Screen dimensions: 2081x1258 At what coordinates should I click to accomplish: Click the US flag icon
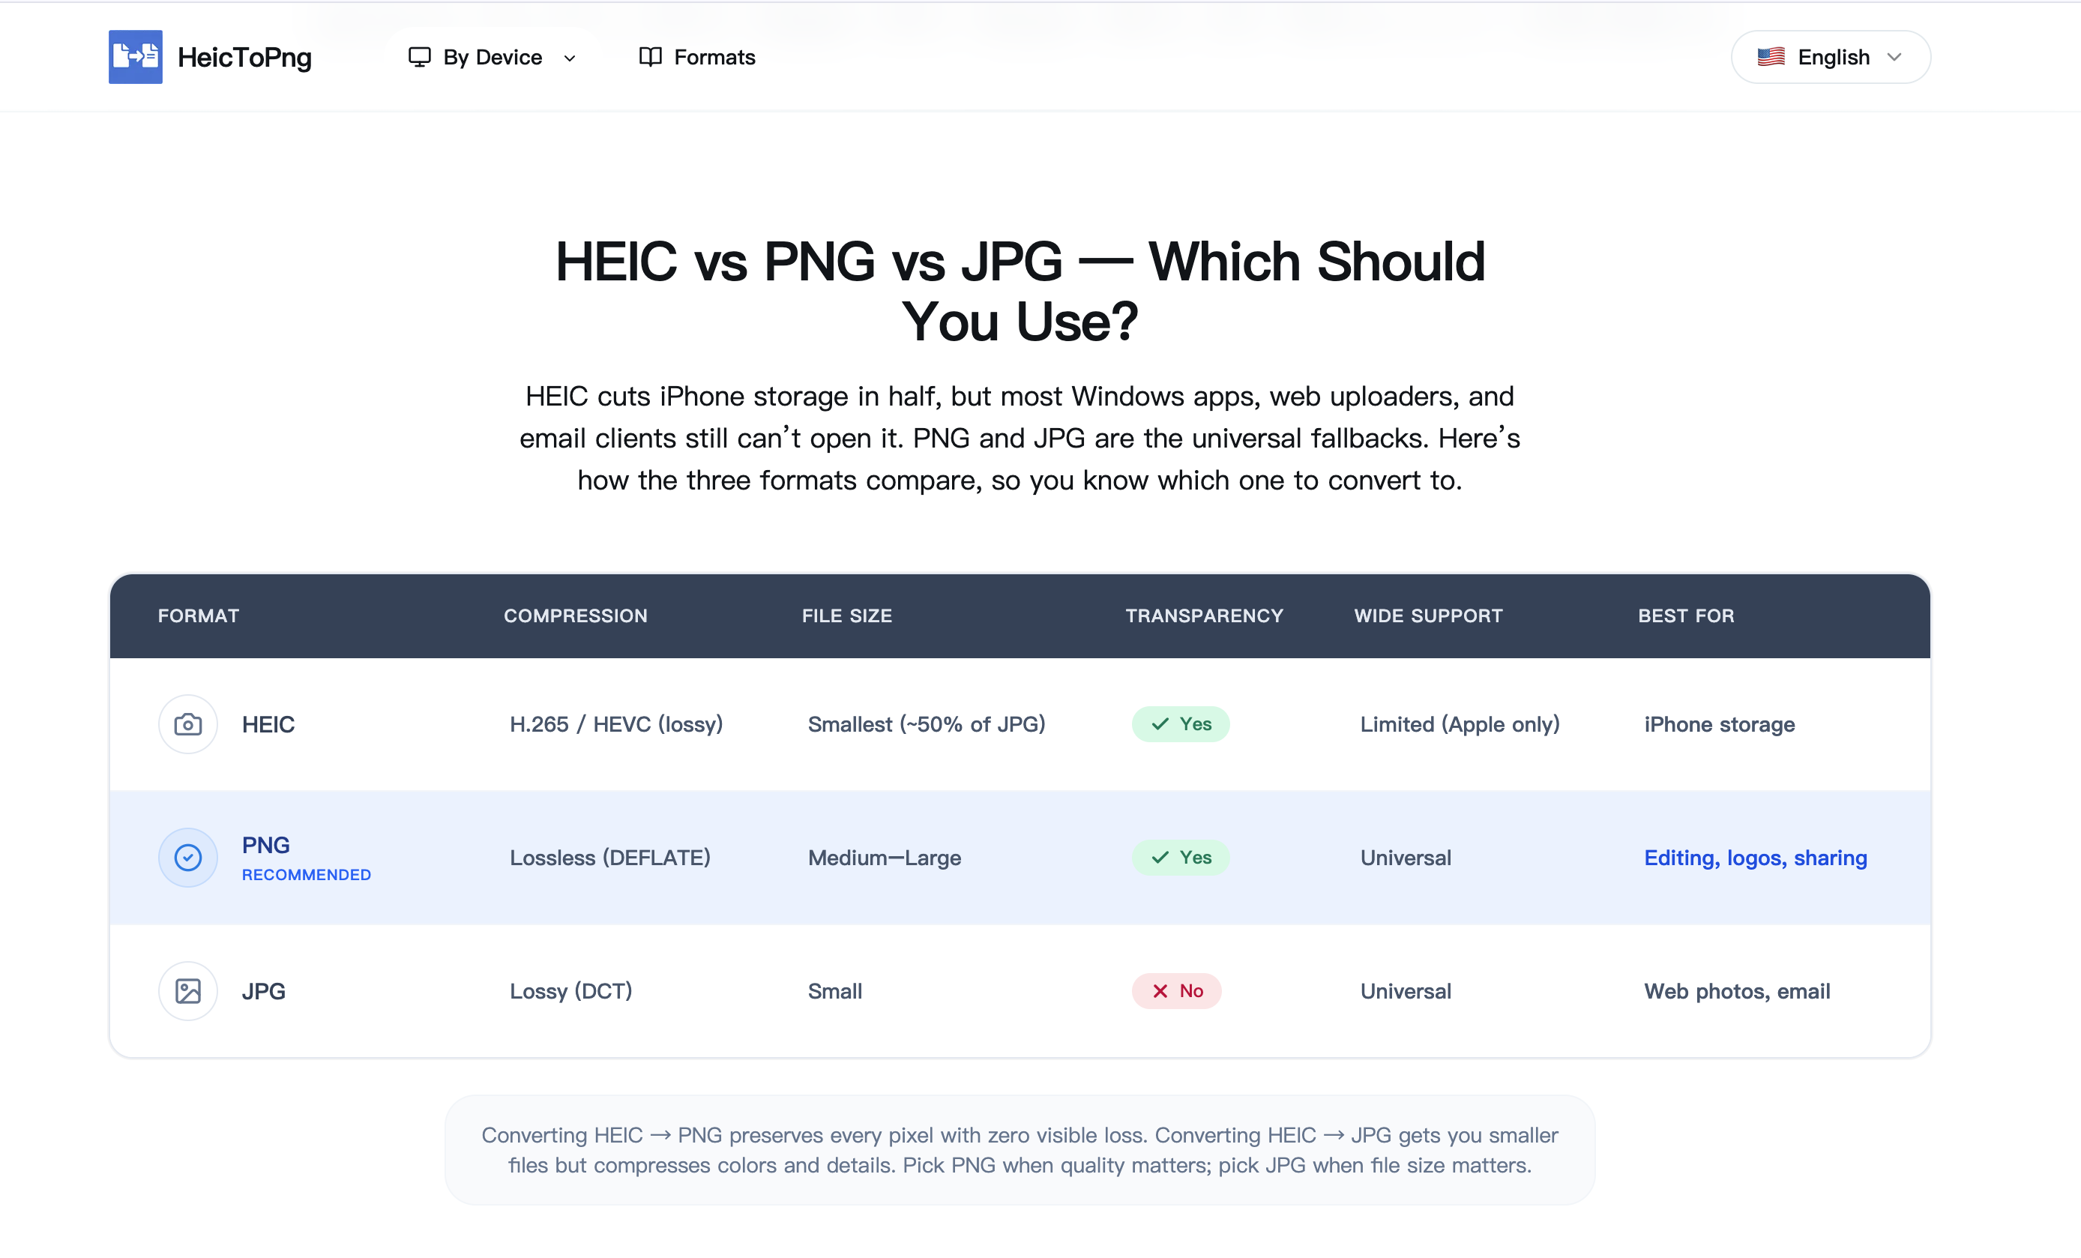click(x=1770, y=57)
